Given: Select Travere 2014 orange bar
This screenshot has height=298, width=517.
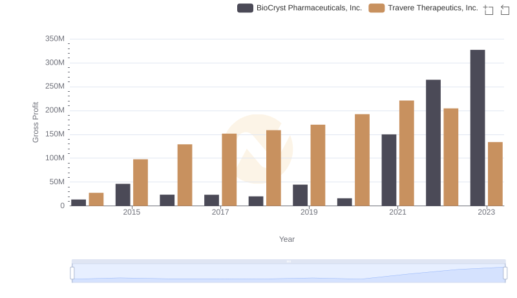Looking at the screenshot, I should tap(96, 200).
